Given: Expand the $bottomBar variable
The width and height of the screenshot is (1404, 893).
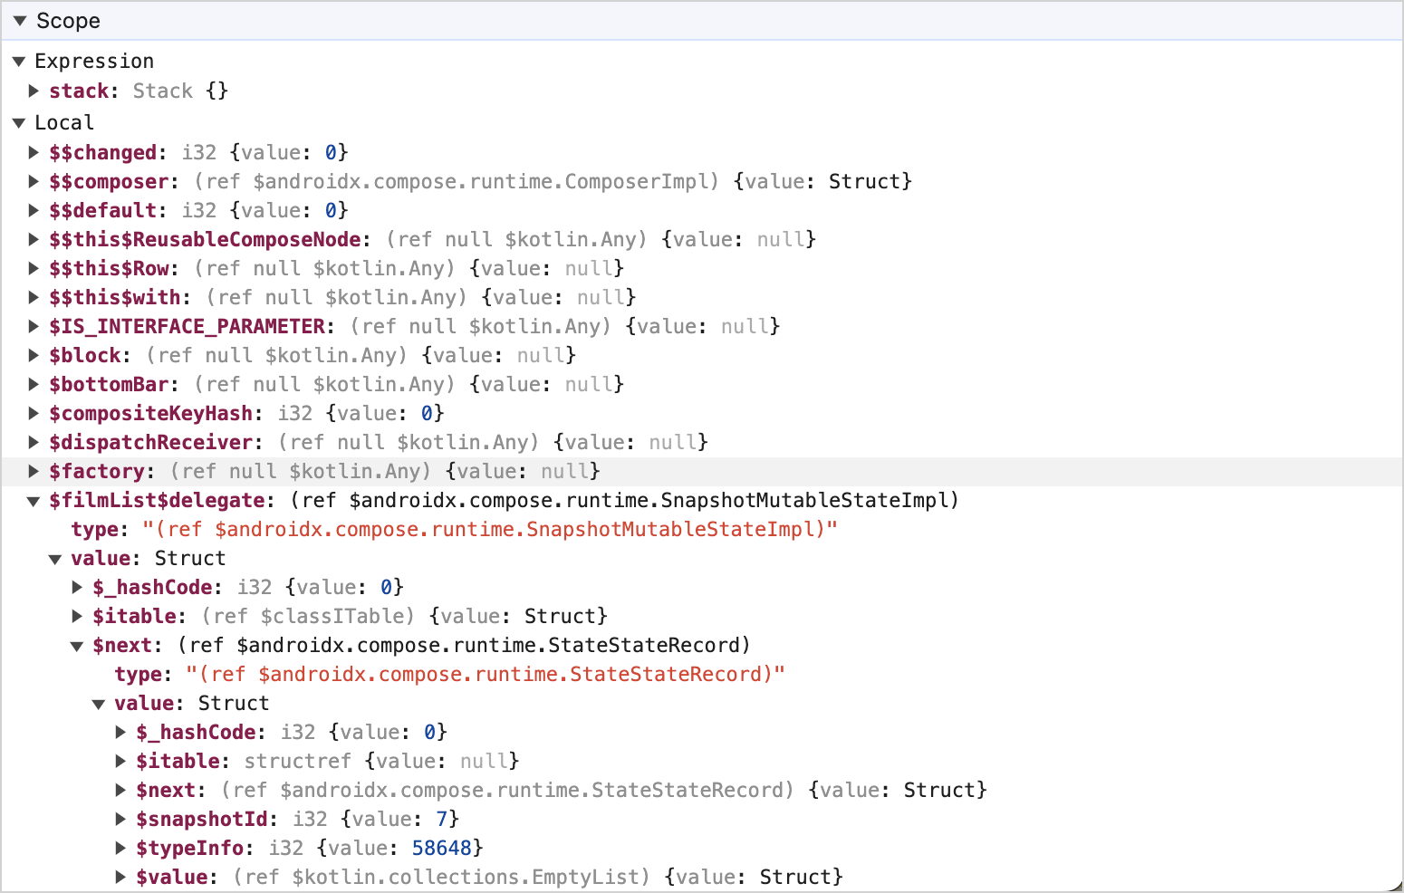Looking at the screenshot, I should (x=34, y=384).
